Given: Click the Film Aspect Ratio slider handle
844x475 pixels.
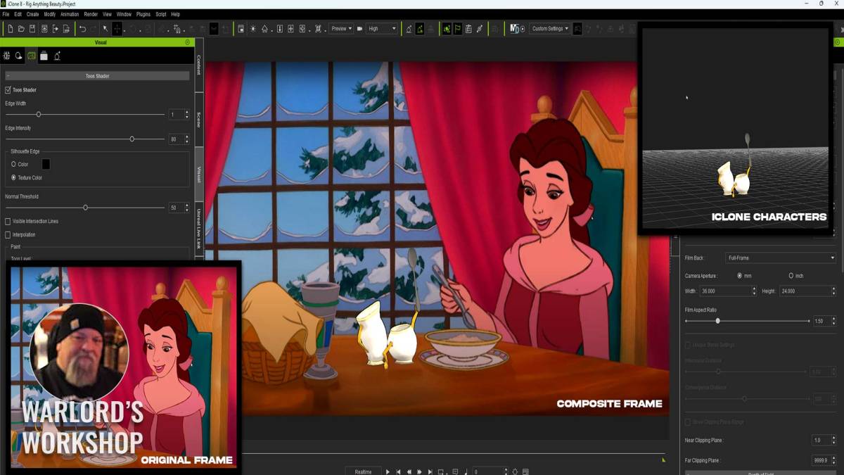Looking at the screenshot, I should click(x=717, y=321).
